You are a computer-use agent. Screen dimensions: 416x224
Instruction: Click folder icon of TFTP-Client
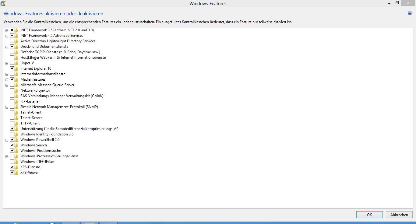point(16,123)
